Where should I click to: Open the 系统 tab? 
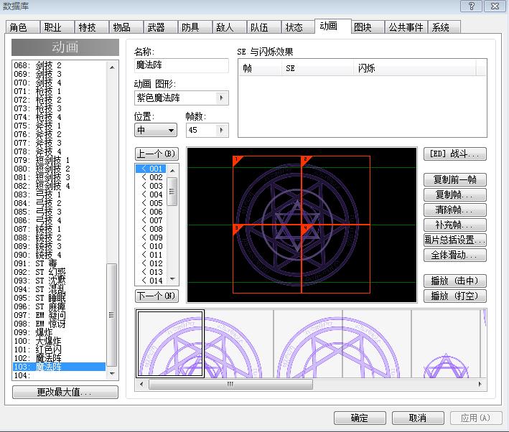click(444, 27)
